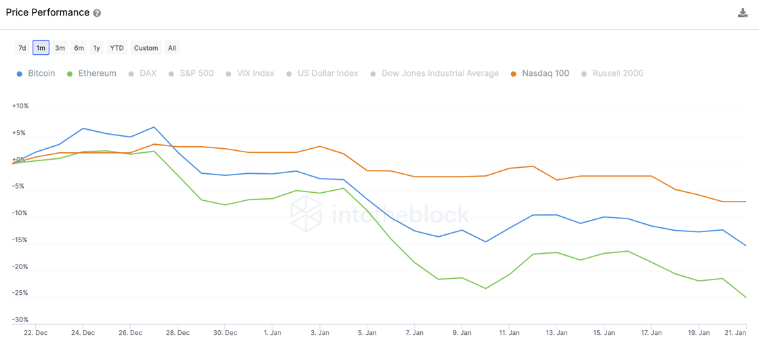Click the -25% y-axis label
This screenshot has height=341, width=759.
(x=20, y=293)
